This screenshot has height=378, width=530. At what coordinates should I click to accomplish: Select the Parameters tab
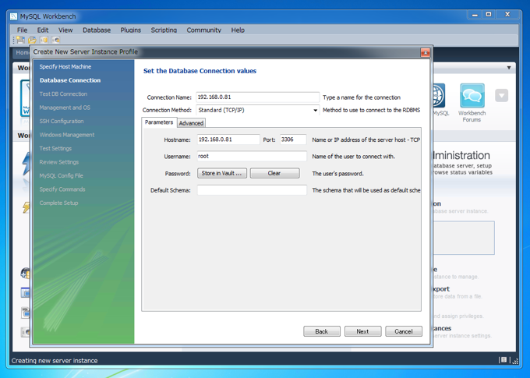[159, 122]
